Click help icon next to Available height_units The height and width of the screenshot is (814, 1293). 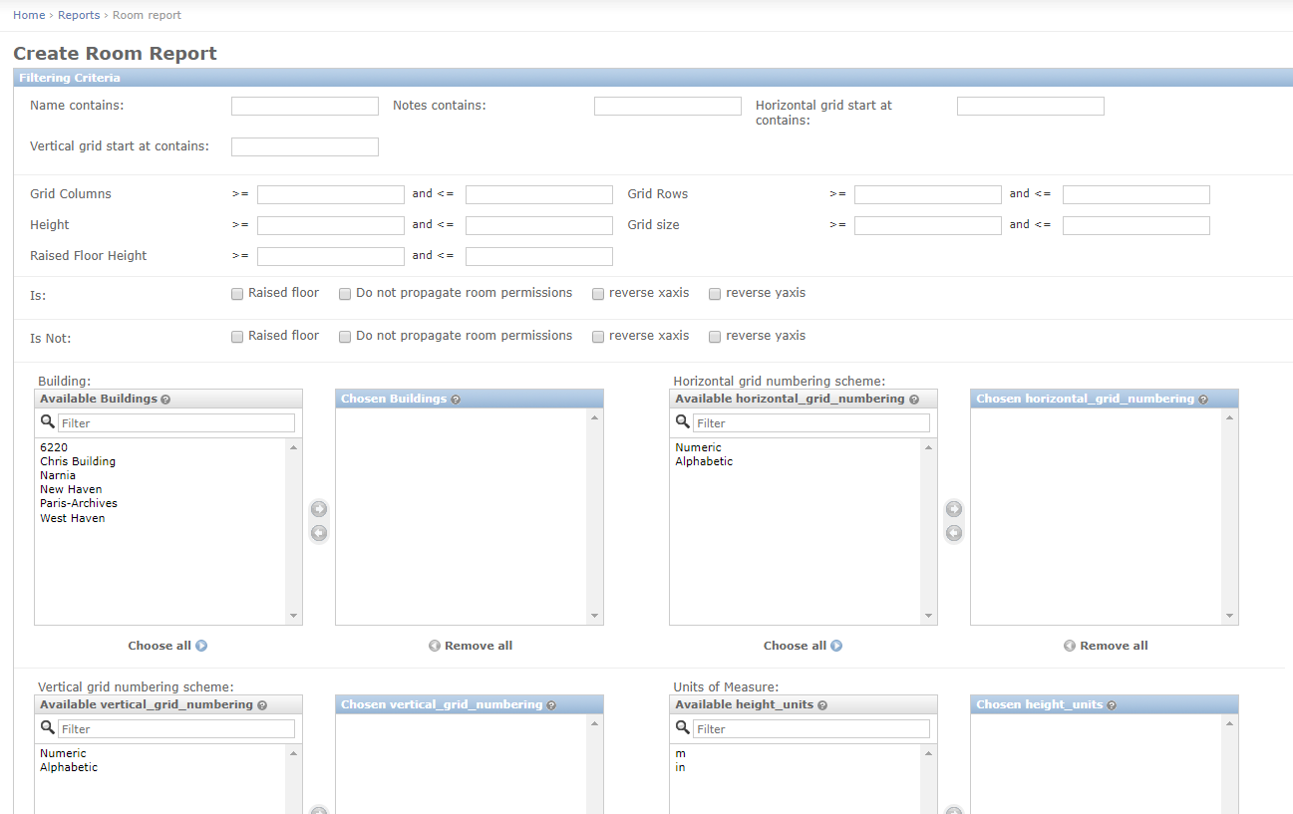(x=822, y=705)
